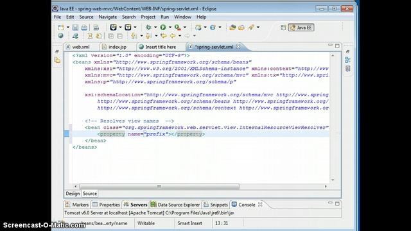Click the editor scroll down arrow
This screenshot has width=411, height=231.
(x=333, y=180)
